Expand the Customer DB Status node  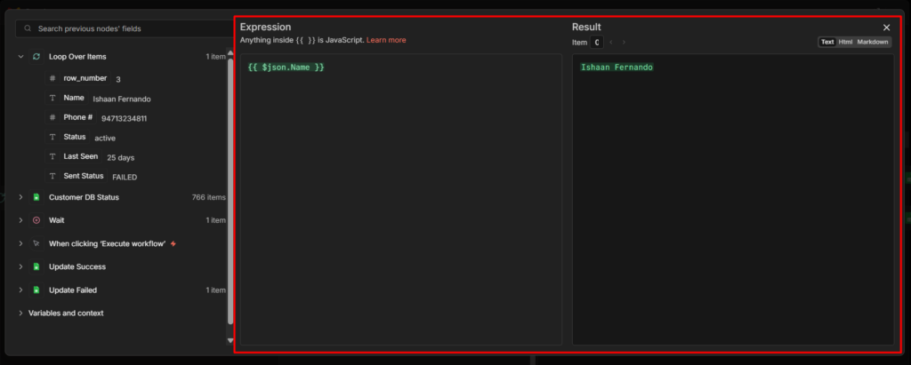coord(21,197)
